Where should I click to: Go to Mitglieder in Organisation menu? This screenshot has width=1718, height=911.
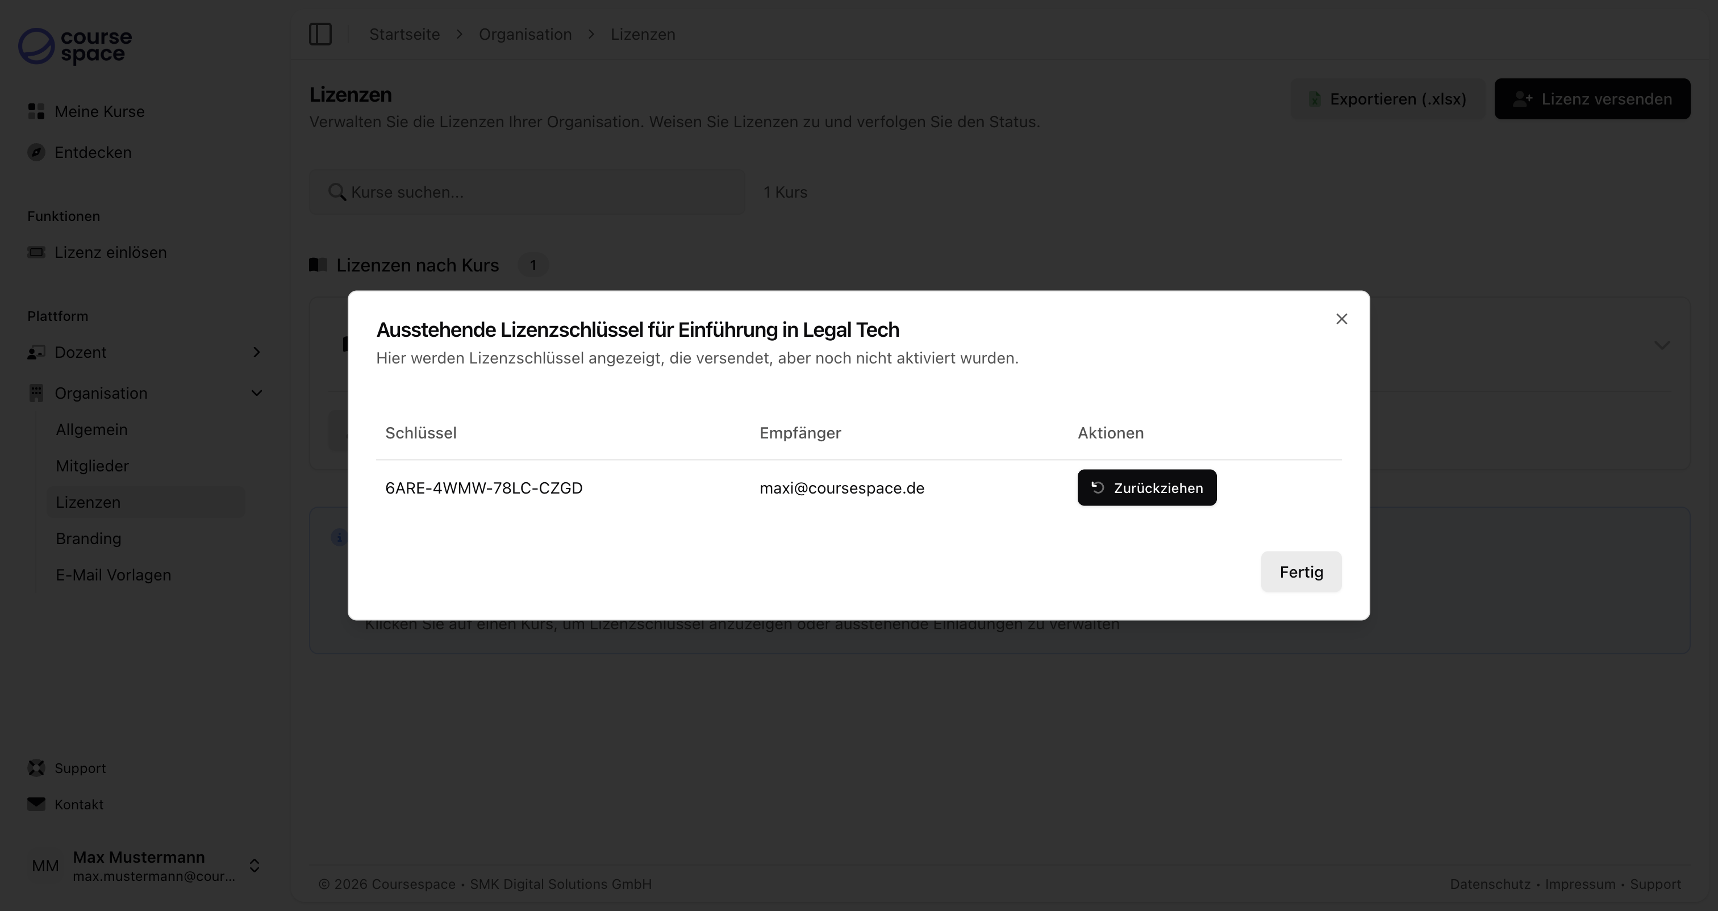click(x=92, y=466)
